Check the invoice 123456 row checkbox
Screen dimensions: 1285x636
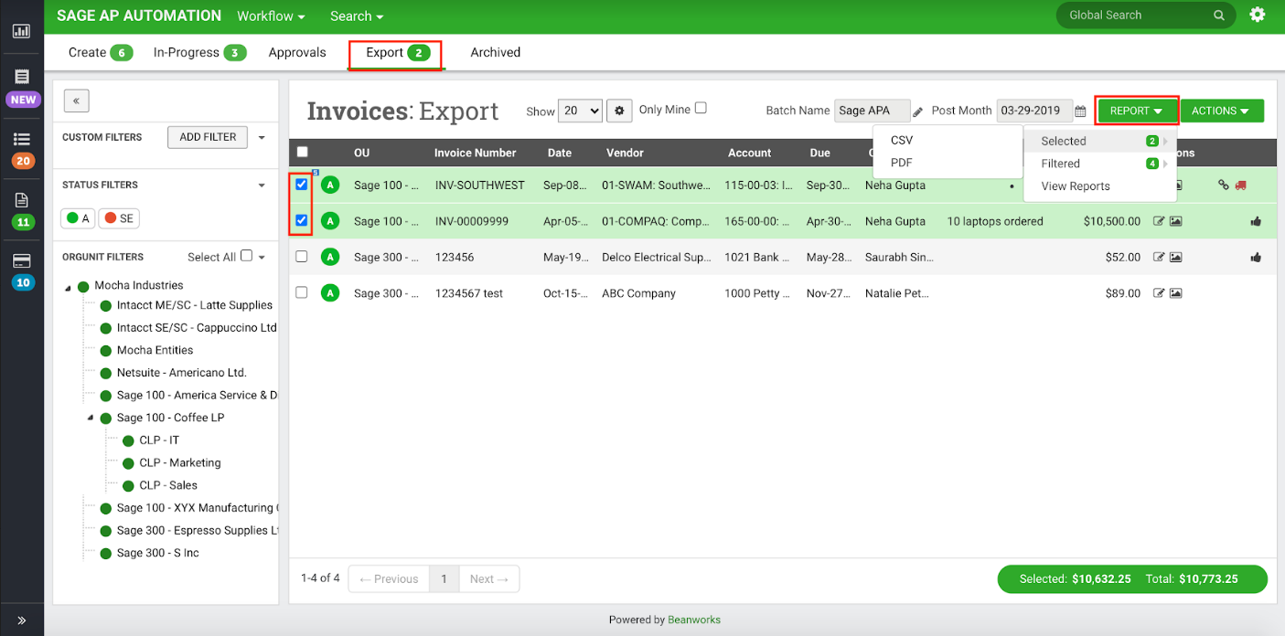[302, 257]
